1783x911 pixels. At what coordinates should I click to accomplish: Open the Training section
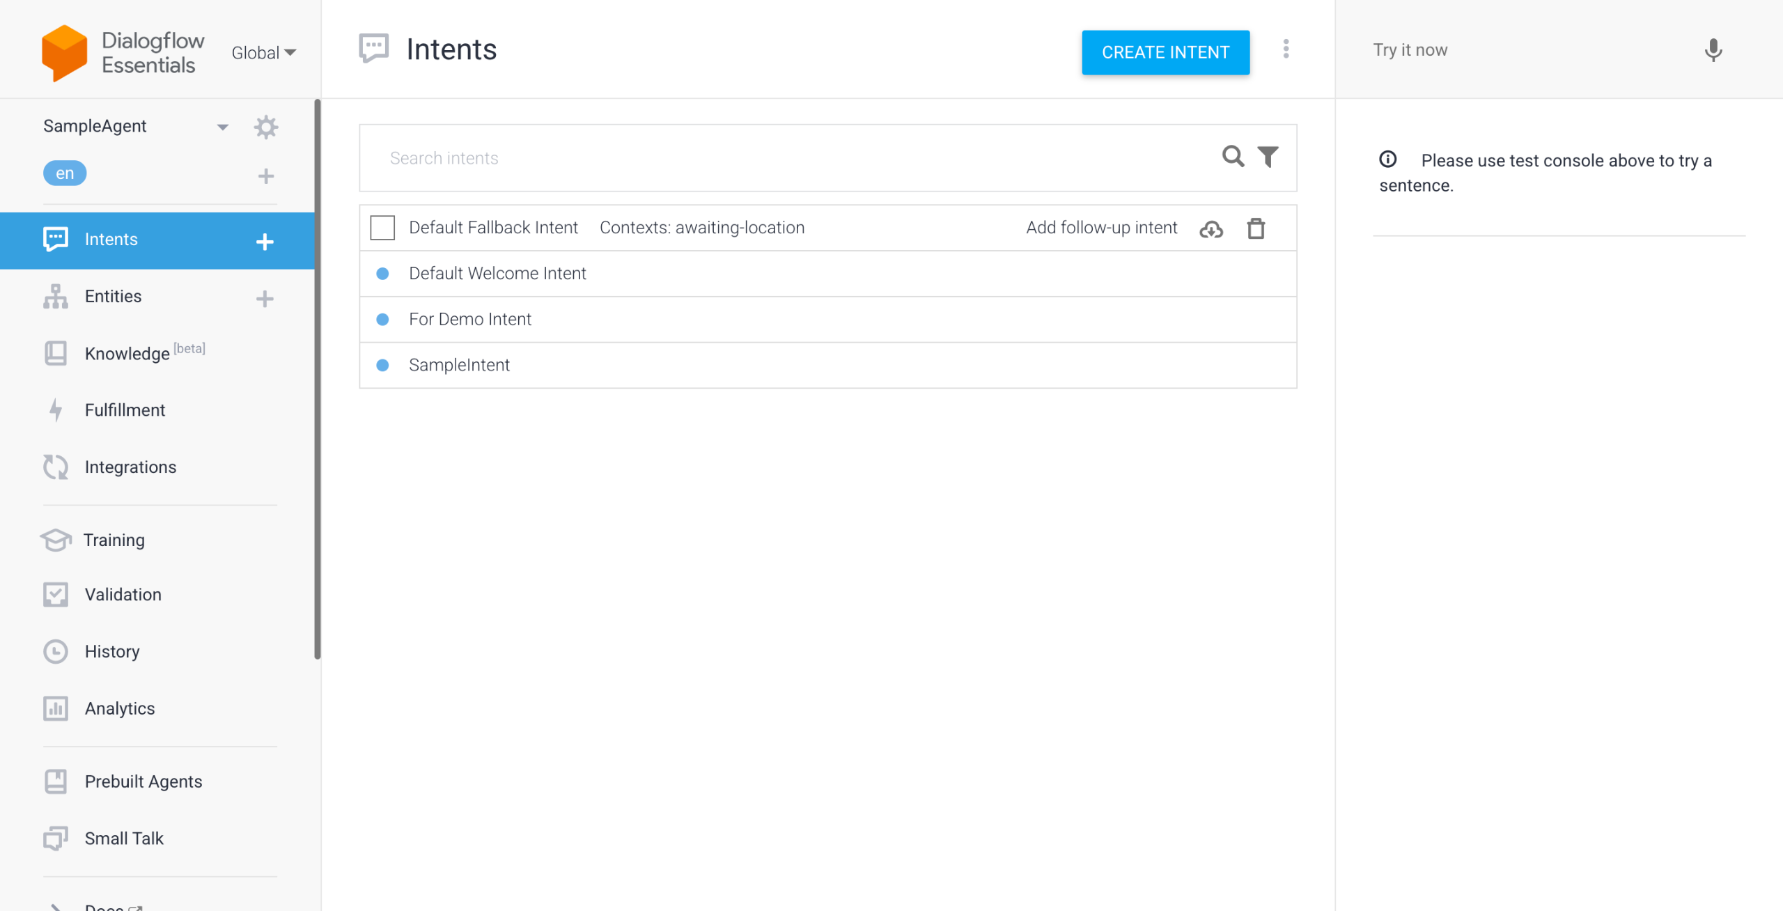(x=114, y=539)
